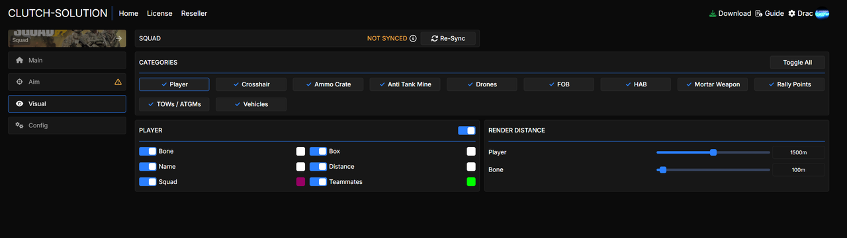
Task: Toggle the Crosshair category
Action: 251,84
